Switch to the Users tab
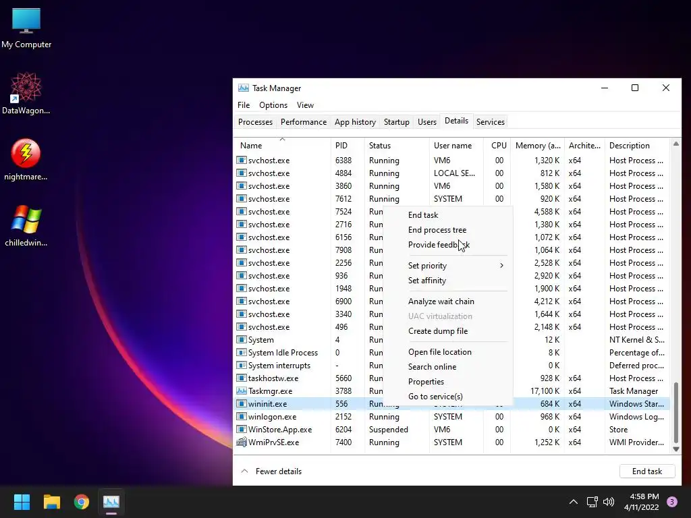The width and height of the screenshot is (691, 518). tap(426, 122)
